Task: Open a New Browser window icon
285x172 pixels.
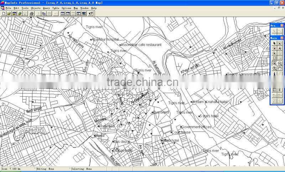Action: [63, 14]
